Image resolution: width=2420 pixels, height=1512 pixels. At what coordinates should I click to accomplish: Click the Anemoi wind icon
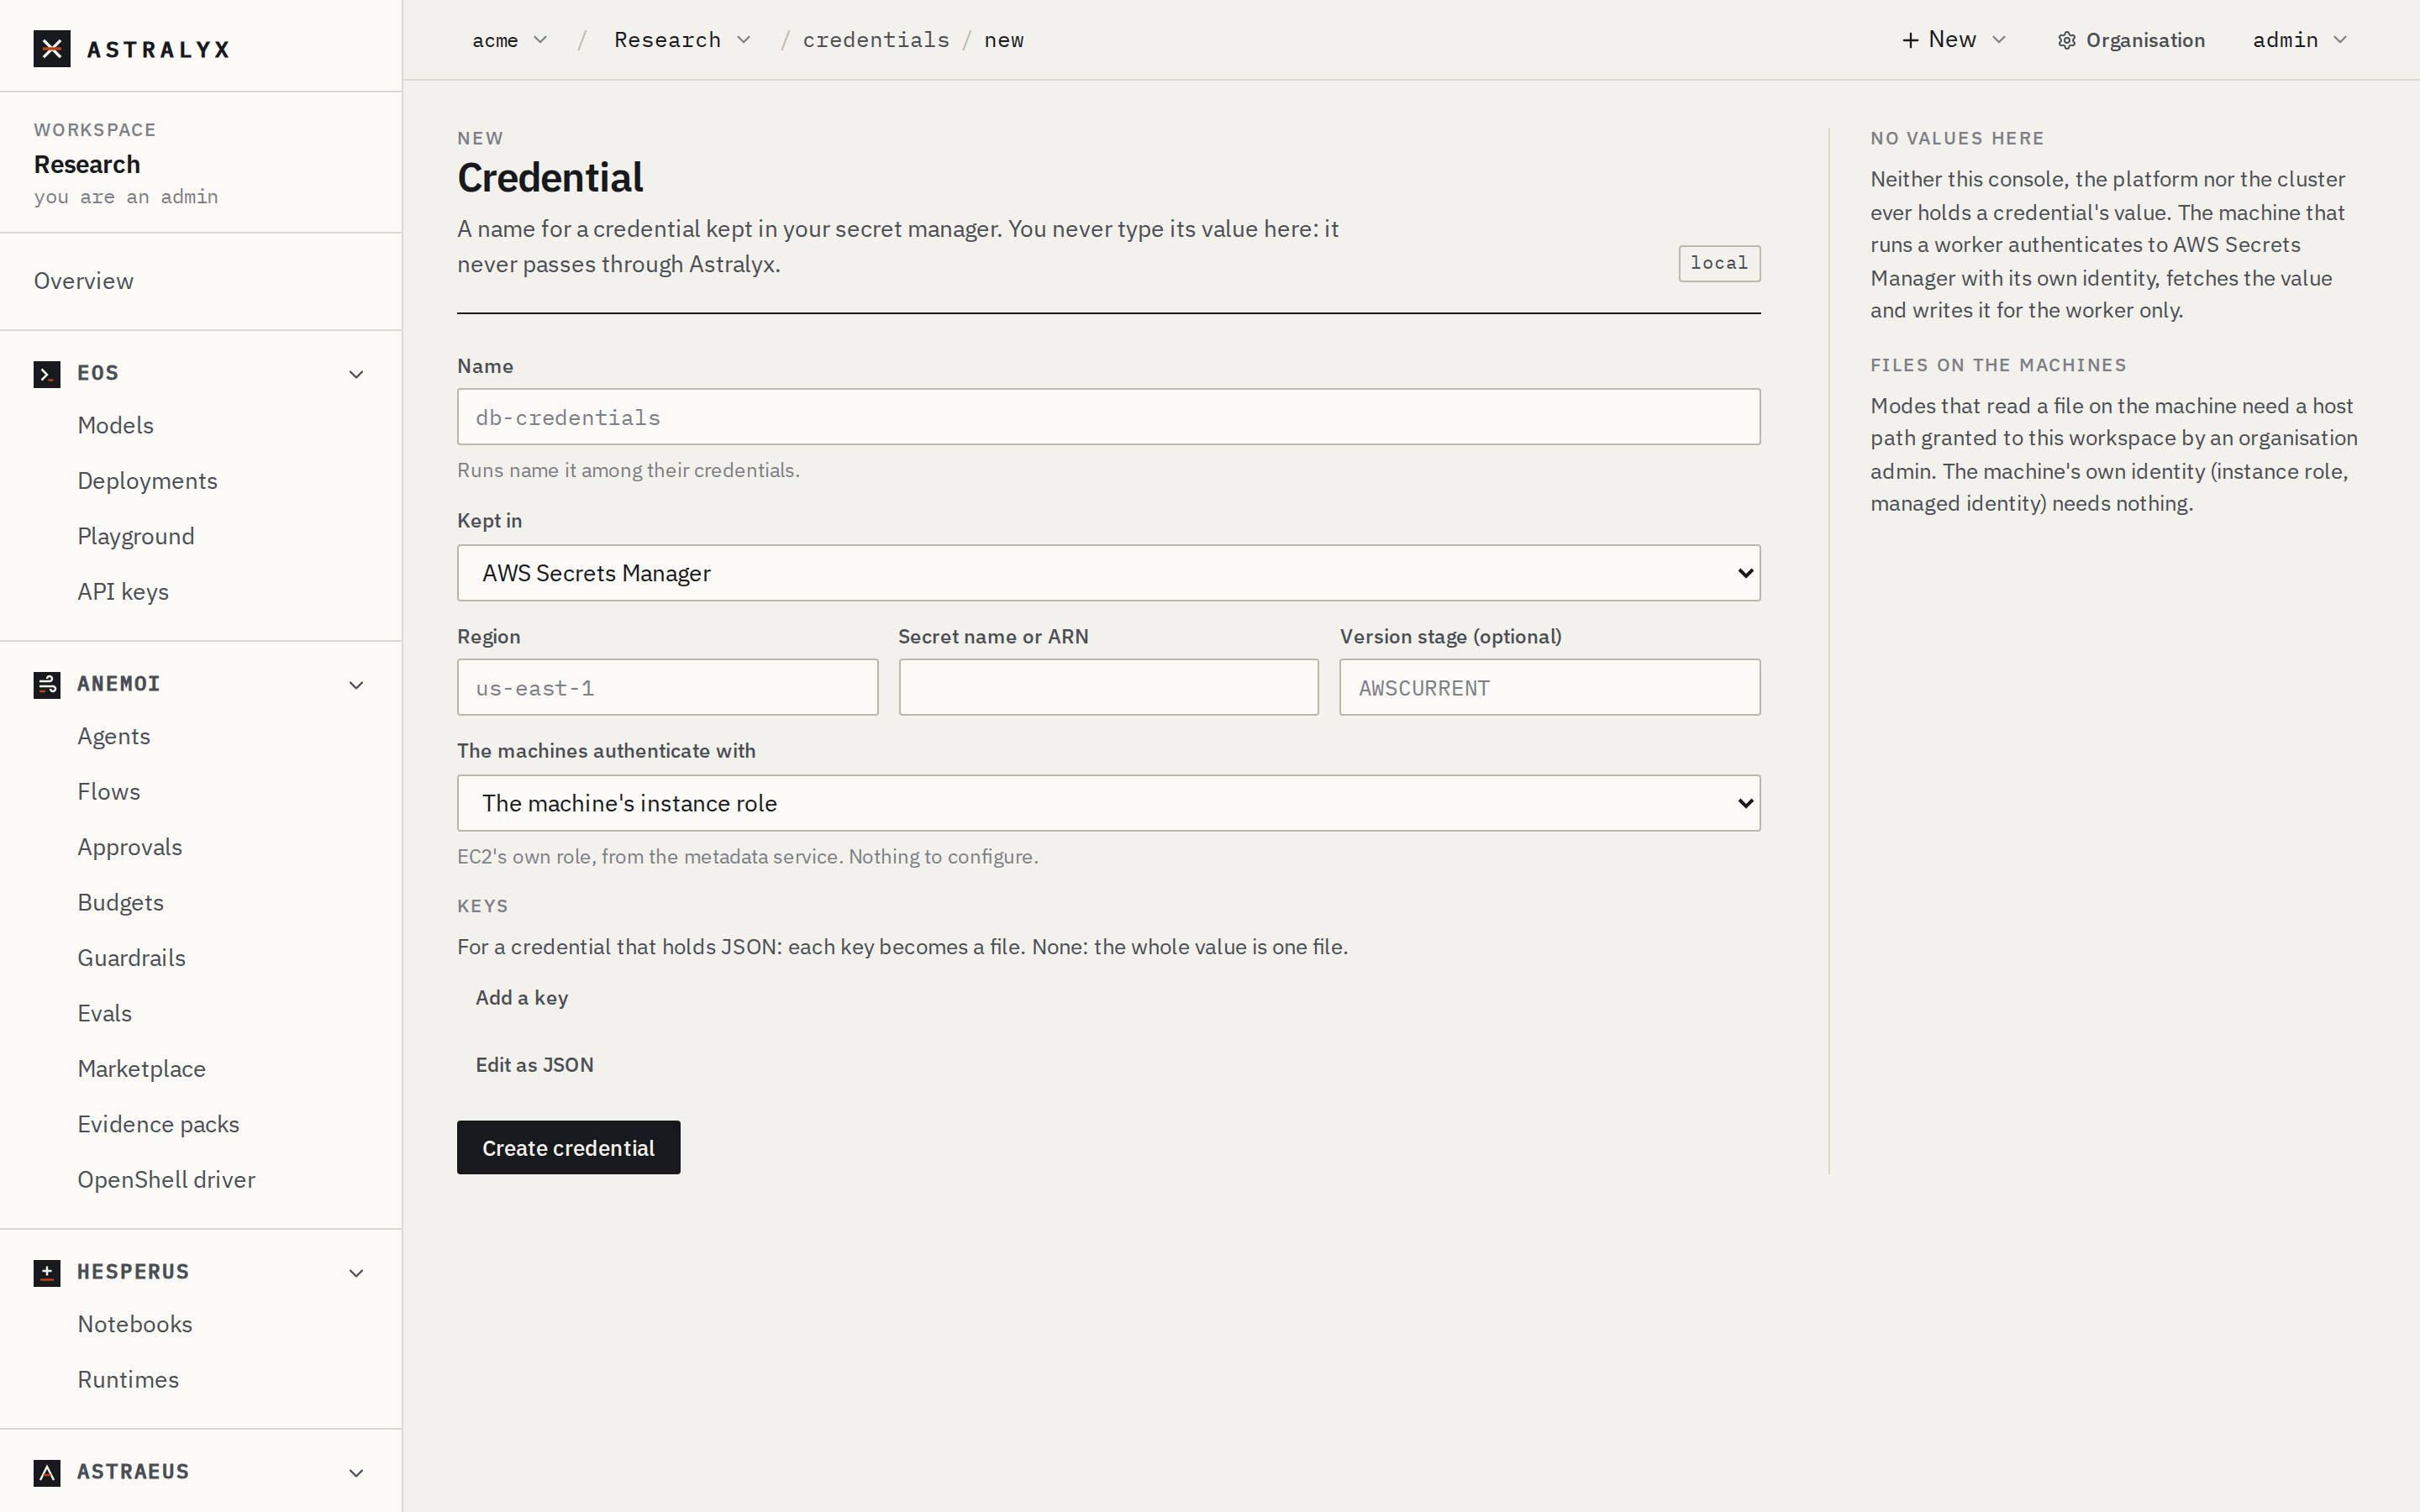(x=47, y=685)
